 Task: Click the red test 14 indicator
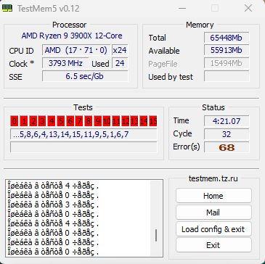[x=144, y=121]
